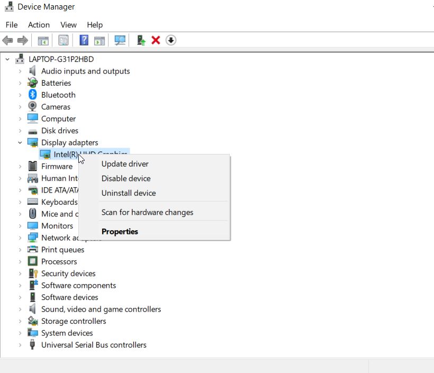Select the Disk drives label
The image size is (434, 373).
[60, 131]
